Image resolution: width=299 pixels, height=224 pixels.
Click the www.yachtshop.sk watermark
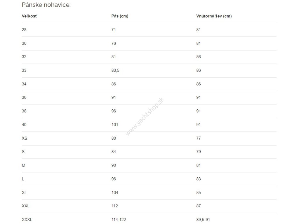click(x=145, y=117)
